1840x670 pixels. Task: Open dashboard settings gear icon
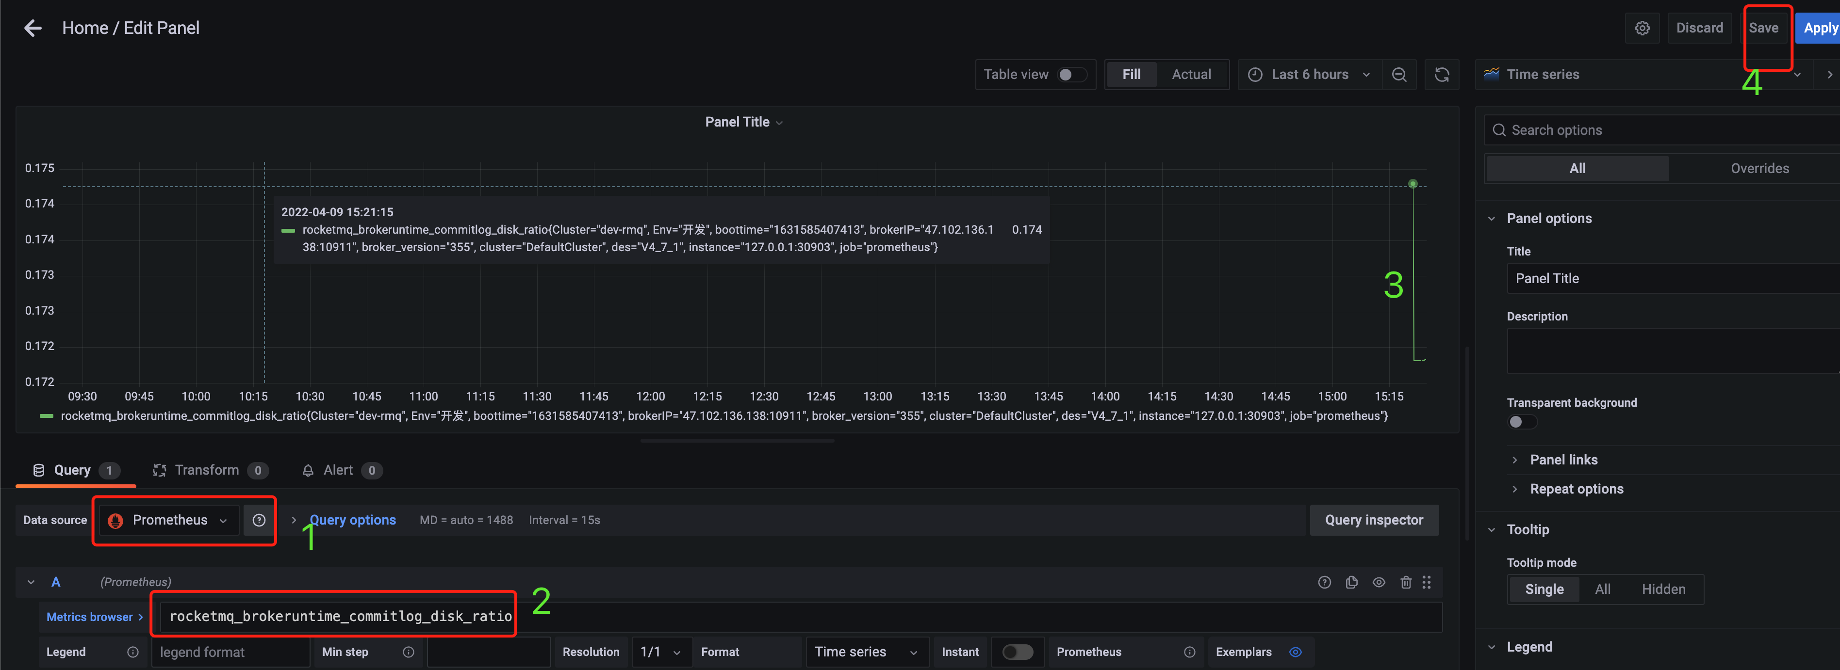[x=1642, y=28]
